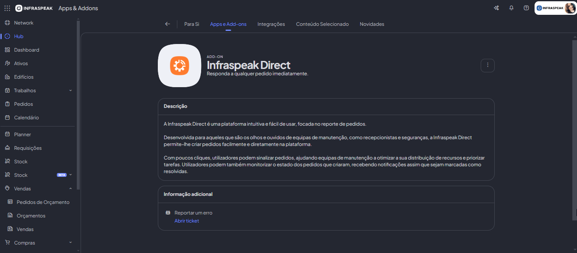Select the Apps e Add-ons tab
This screenshot has width=577, height=253.
tap(228, 24)
